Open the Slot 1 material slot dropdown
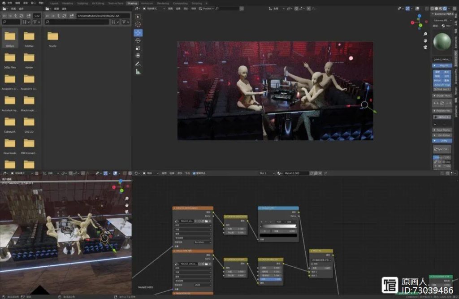Viewport: 459px width, 299px height. pos(266,173)
